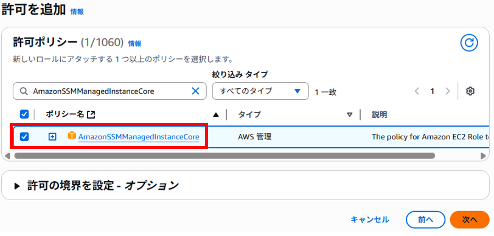This screenshot has width=494, height=236.
Task: Click the 1 一致 match count
Action: tap(325, 92)
